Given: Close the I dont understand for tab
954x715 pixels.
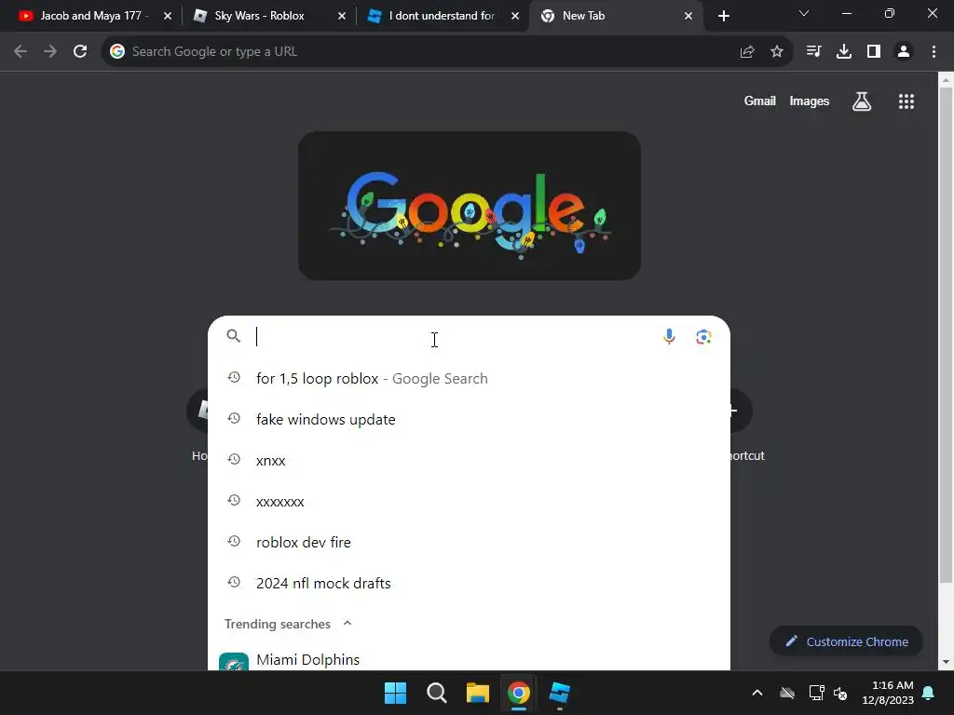Looking at the screenshot, I should [515, 16].
